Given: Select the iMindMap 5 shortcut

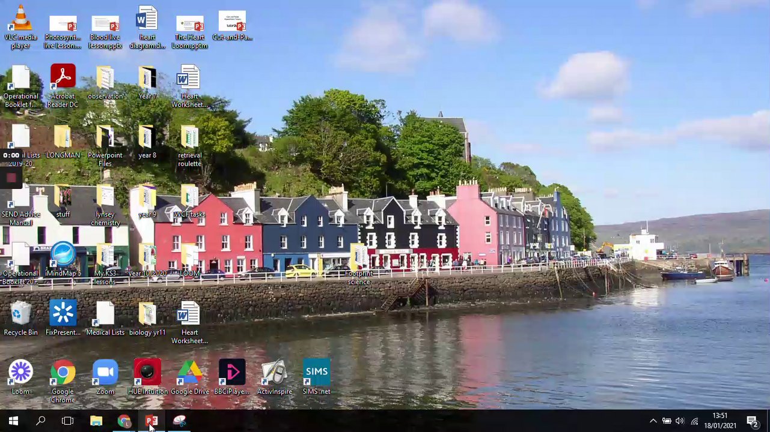Looking at the screenshot, I should [x=63, y=255].
